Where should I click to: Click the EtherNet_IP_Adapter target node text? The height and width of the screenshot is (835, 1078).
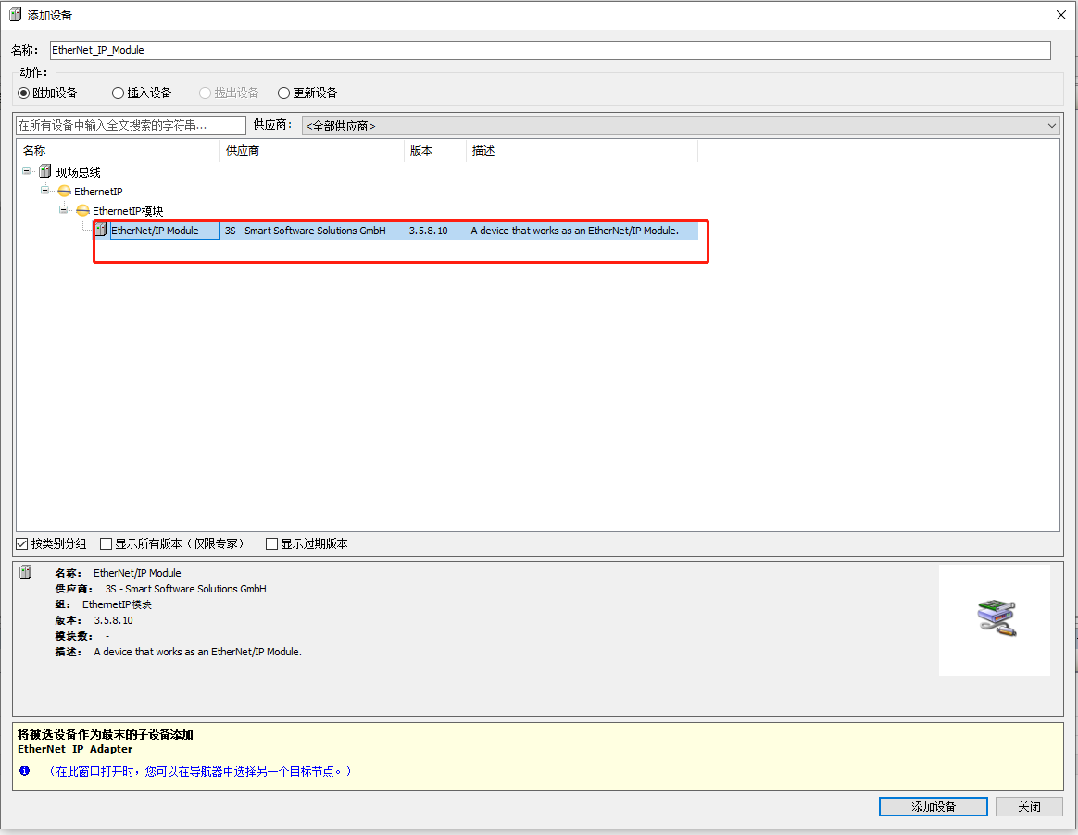point(75,749)
